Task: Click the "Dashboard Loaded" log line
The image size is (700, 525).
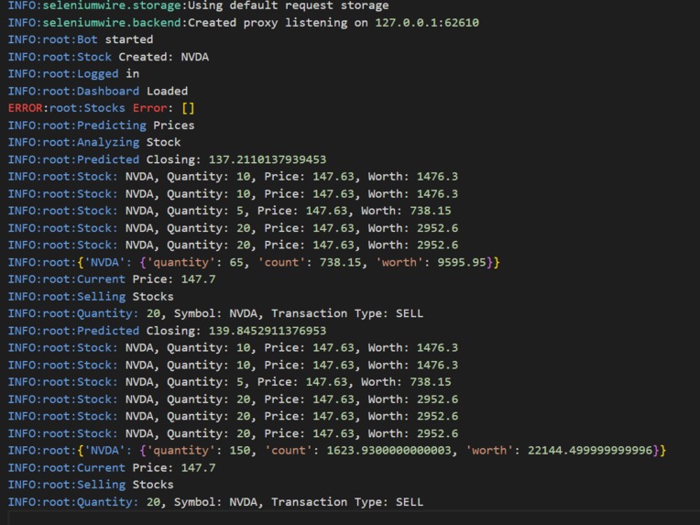Action: pyautogui.click(x=98, y=91)
